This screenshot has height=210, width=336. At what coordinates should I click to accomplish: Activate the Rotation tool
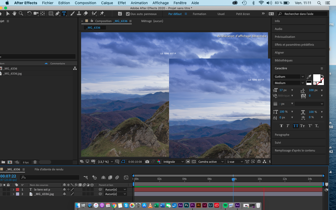pyautogui.click(x=29, y=13)
